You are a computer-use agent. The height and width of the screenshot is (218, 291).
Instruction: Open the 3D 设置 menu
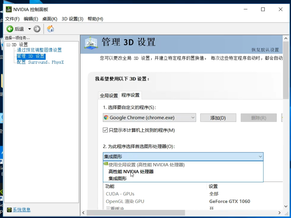[72, 19]
